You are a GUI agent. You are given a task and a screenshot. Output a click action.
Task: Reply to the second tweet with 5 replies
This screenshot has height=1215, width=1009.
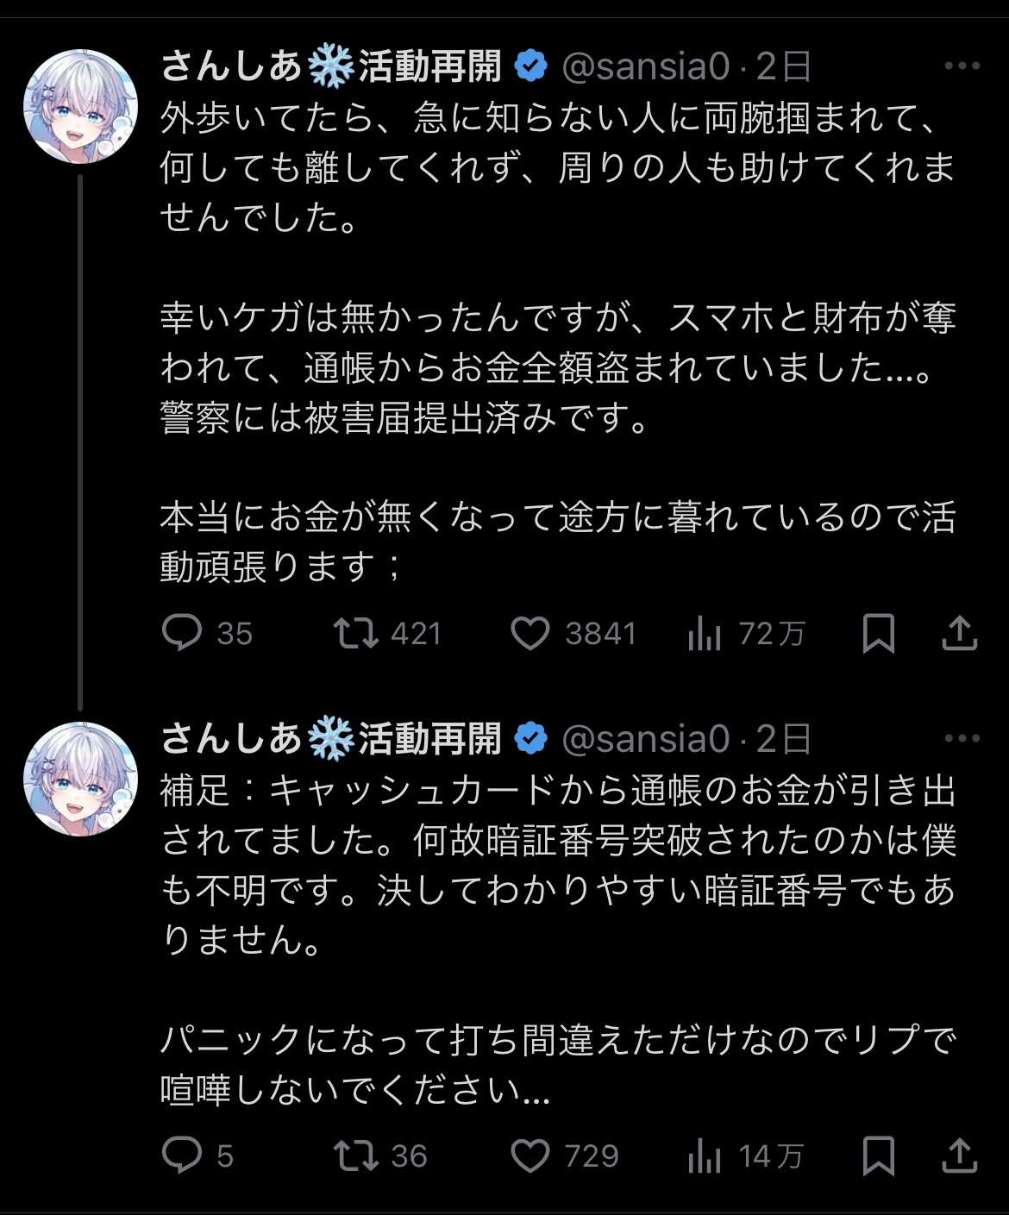pyautogui.click(x=197, y=1156)
